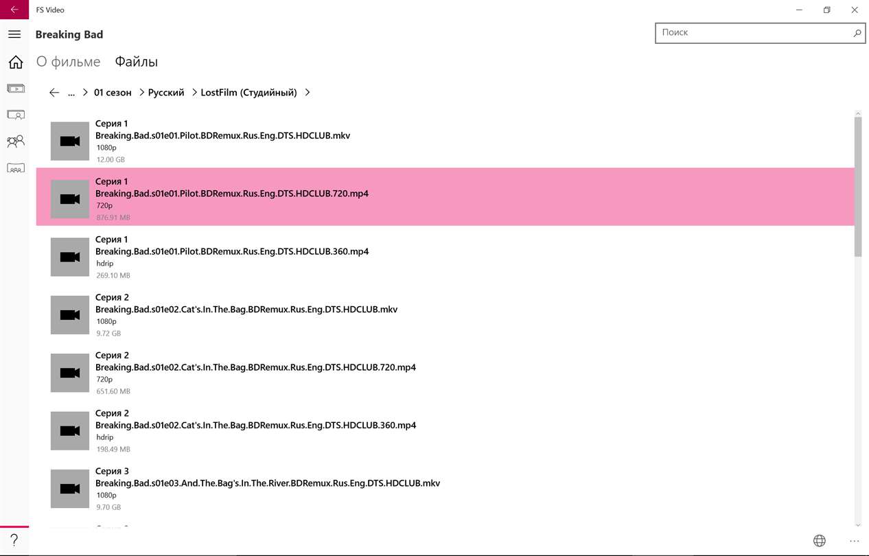
Task: Click the 198.49 MB file size
Action: pyautogui.click(x=113, y=449)
